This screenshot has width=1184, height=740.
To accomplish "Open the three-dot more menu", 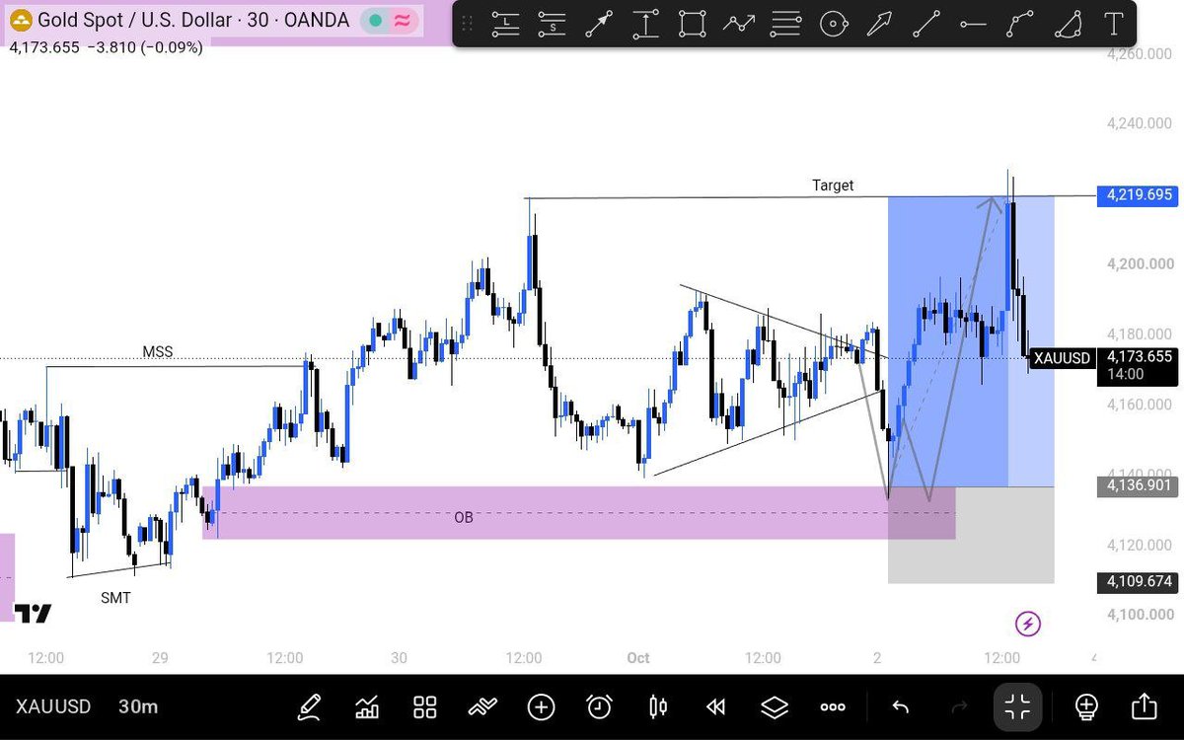I will [x=833, y=707].
